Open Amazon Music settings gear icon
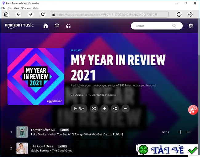Image resolution: width=200 pixels, height=157 pixels. [191, 26]
